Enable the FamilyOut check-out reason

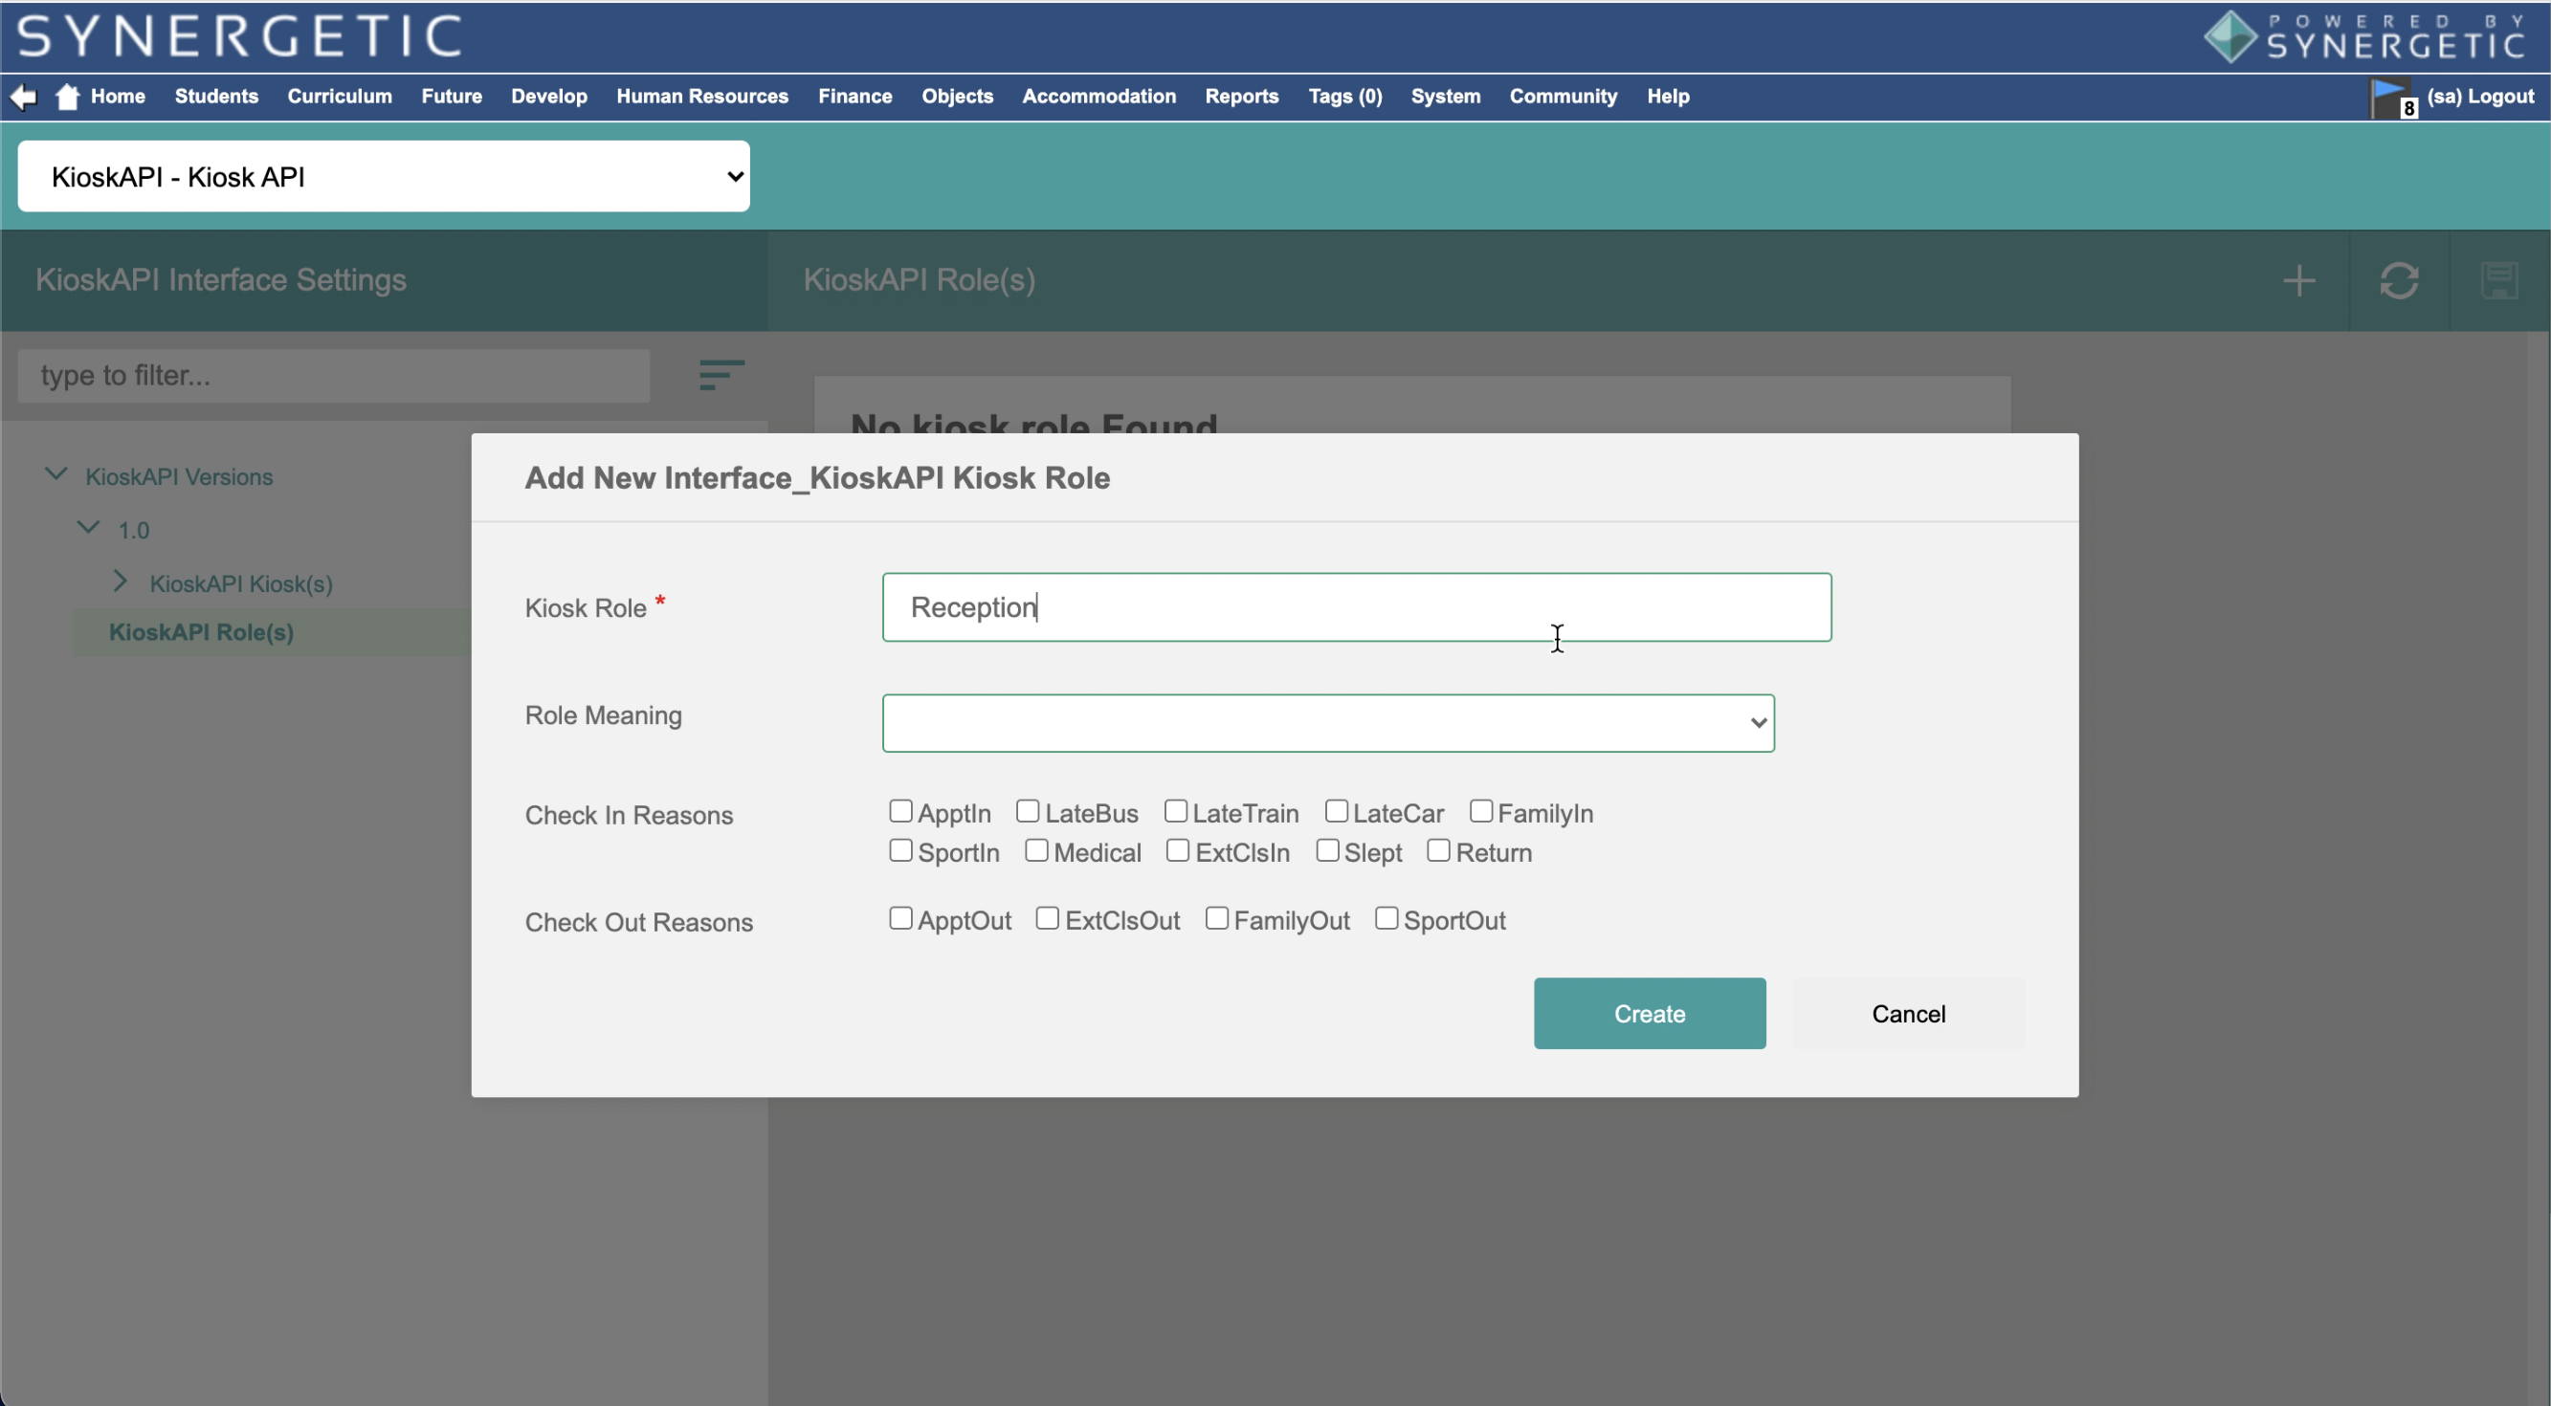pyautogui.click(x=1216, y=918)
